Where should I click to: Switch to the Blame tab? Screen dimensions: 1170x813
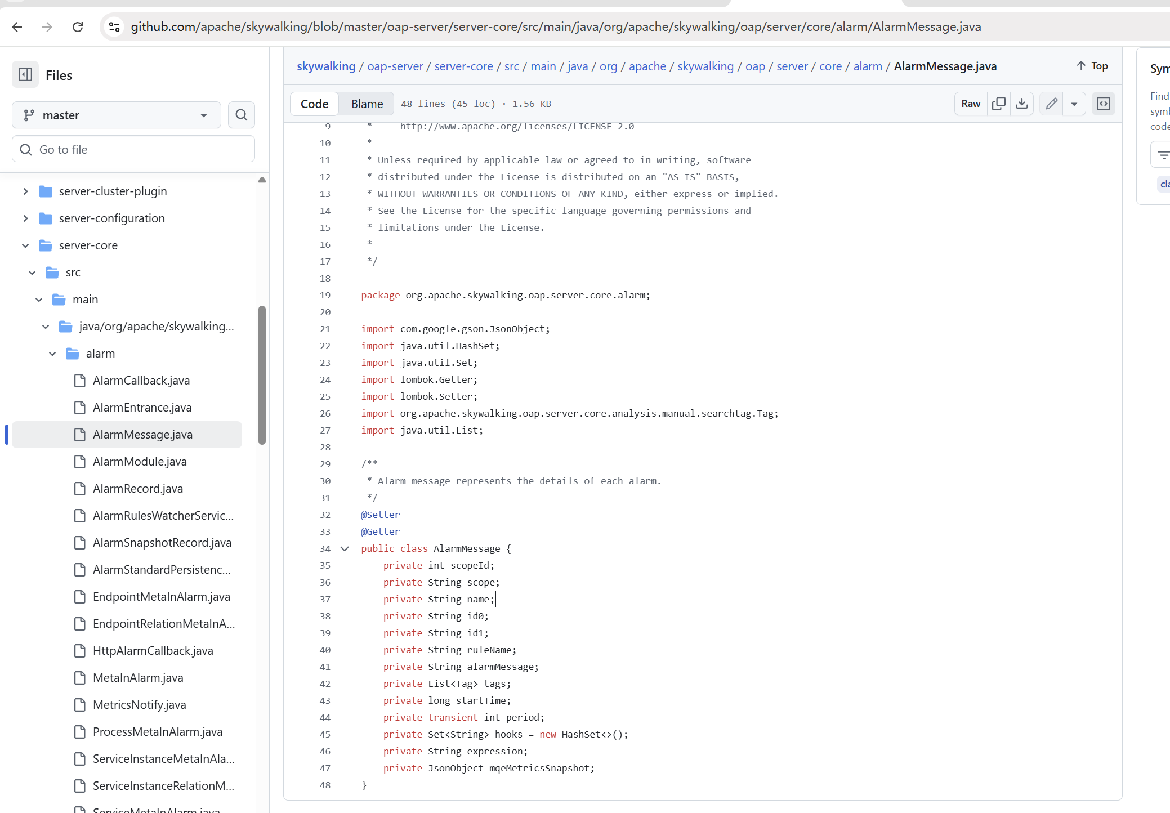[367, 104]
